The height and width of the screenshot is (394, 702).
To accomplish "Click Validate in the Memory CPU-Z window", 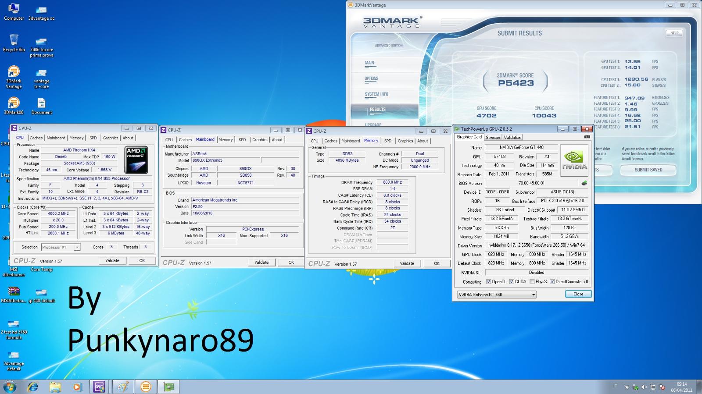I will click(407, 263).
